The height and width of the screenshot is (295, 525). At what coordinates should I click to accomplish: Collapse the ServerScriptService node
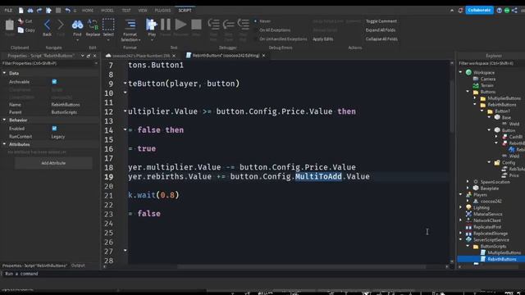pos(461,239)
